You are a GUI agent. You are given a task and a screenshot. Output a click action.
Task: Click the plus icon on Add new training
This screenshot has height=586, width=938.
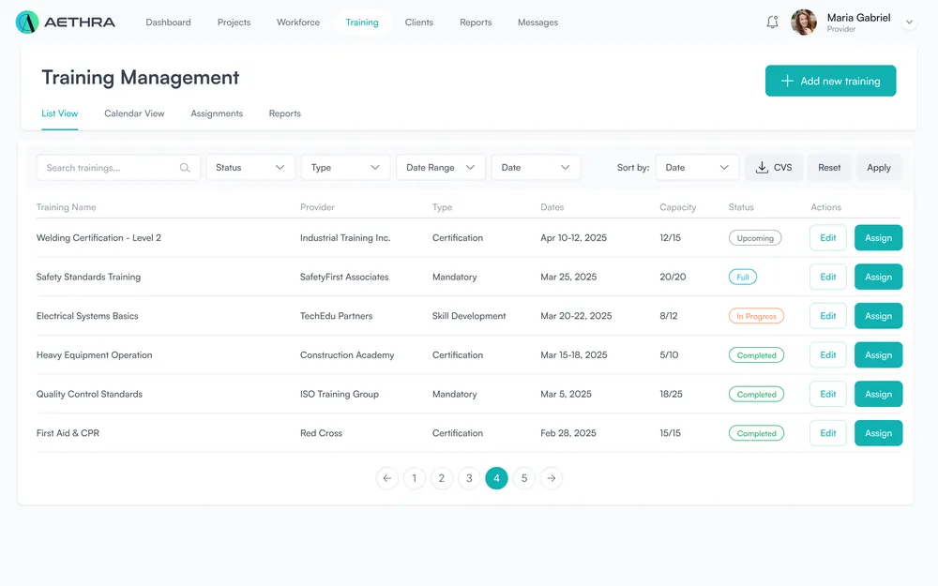click(x=787, y=81)
